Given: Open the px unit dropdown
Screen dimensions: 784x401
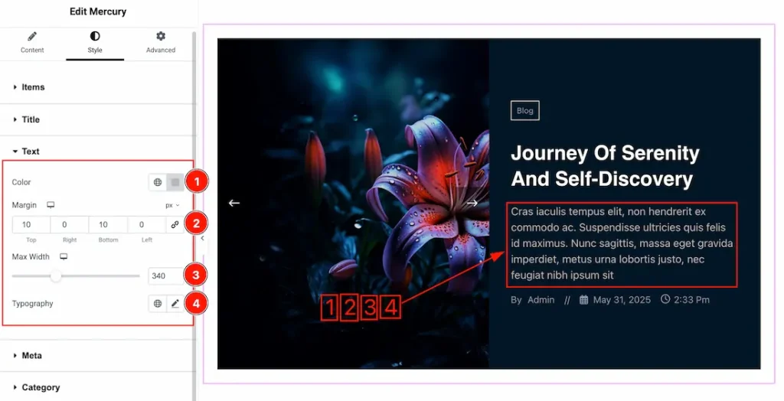Looking at the screenshot, I should [172, 206].
